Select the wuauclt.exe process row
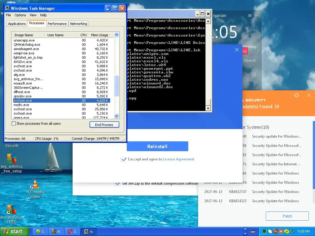 pyautogui.click(x=62, y=83)
